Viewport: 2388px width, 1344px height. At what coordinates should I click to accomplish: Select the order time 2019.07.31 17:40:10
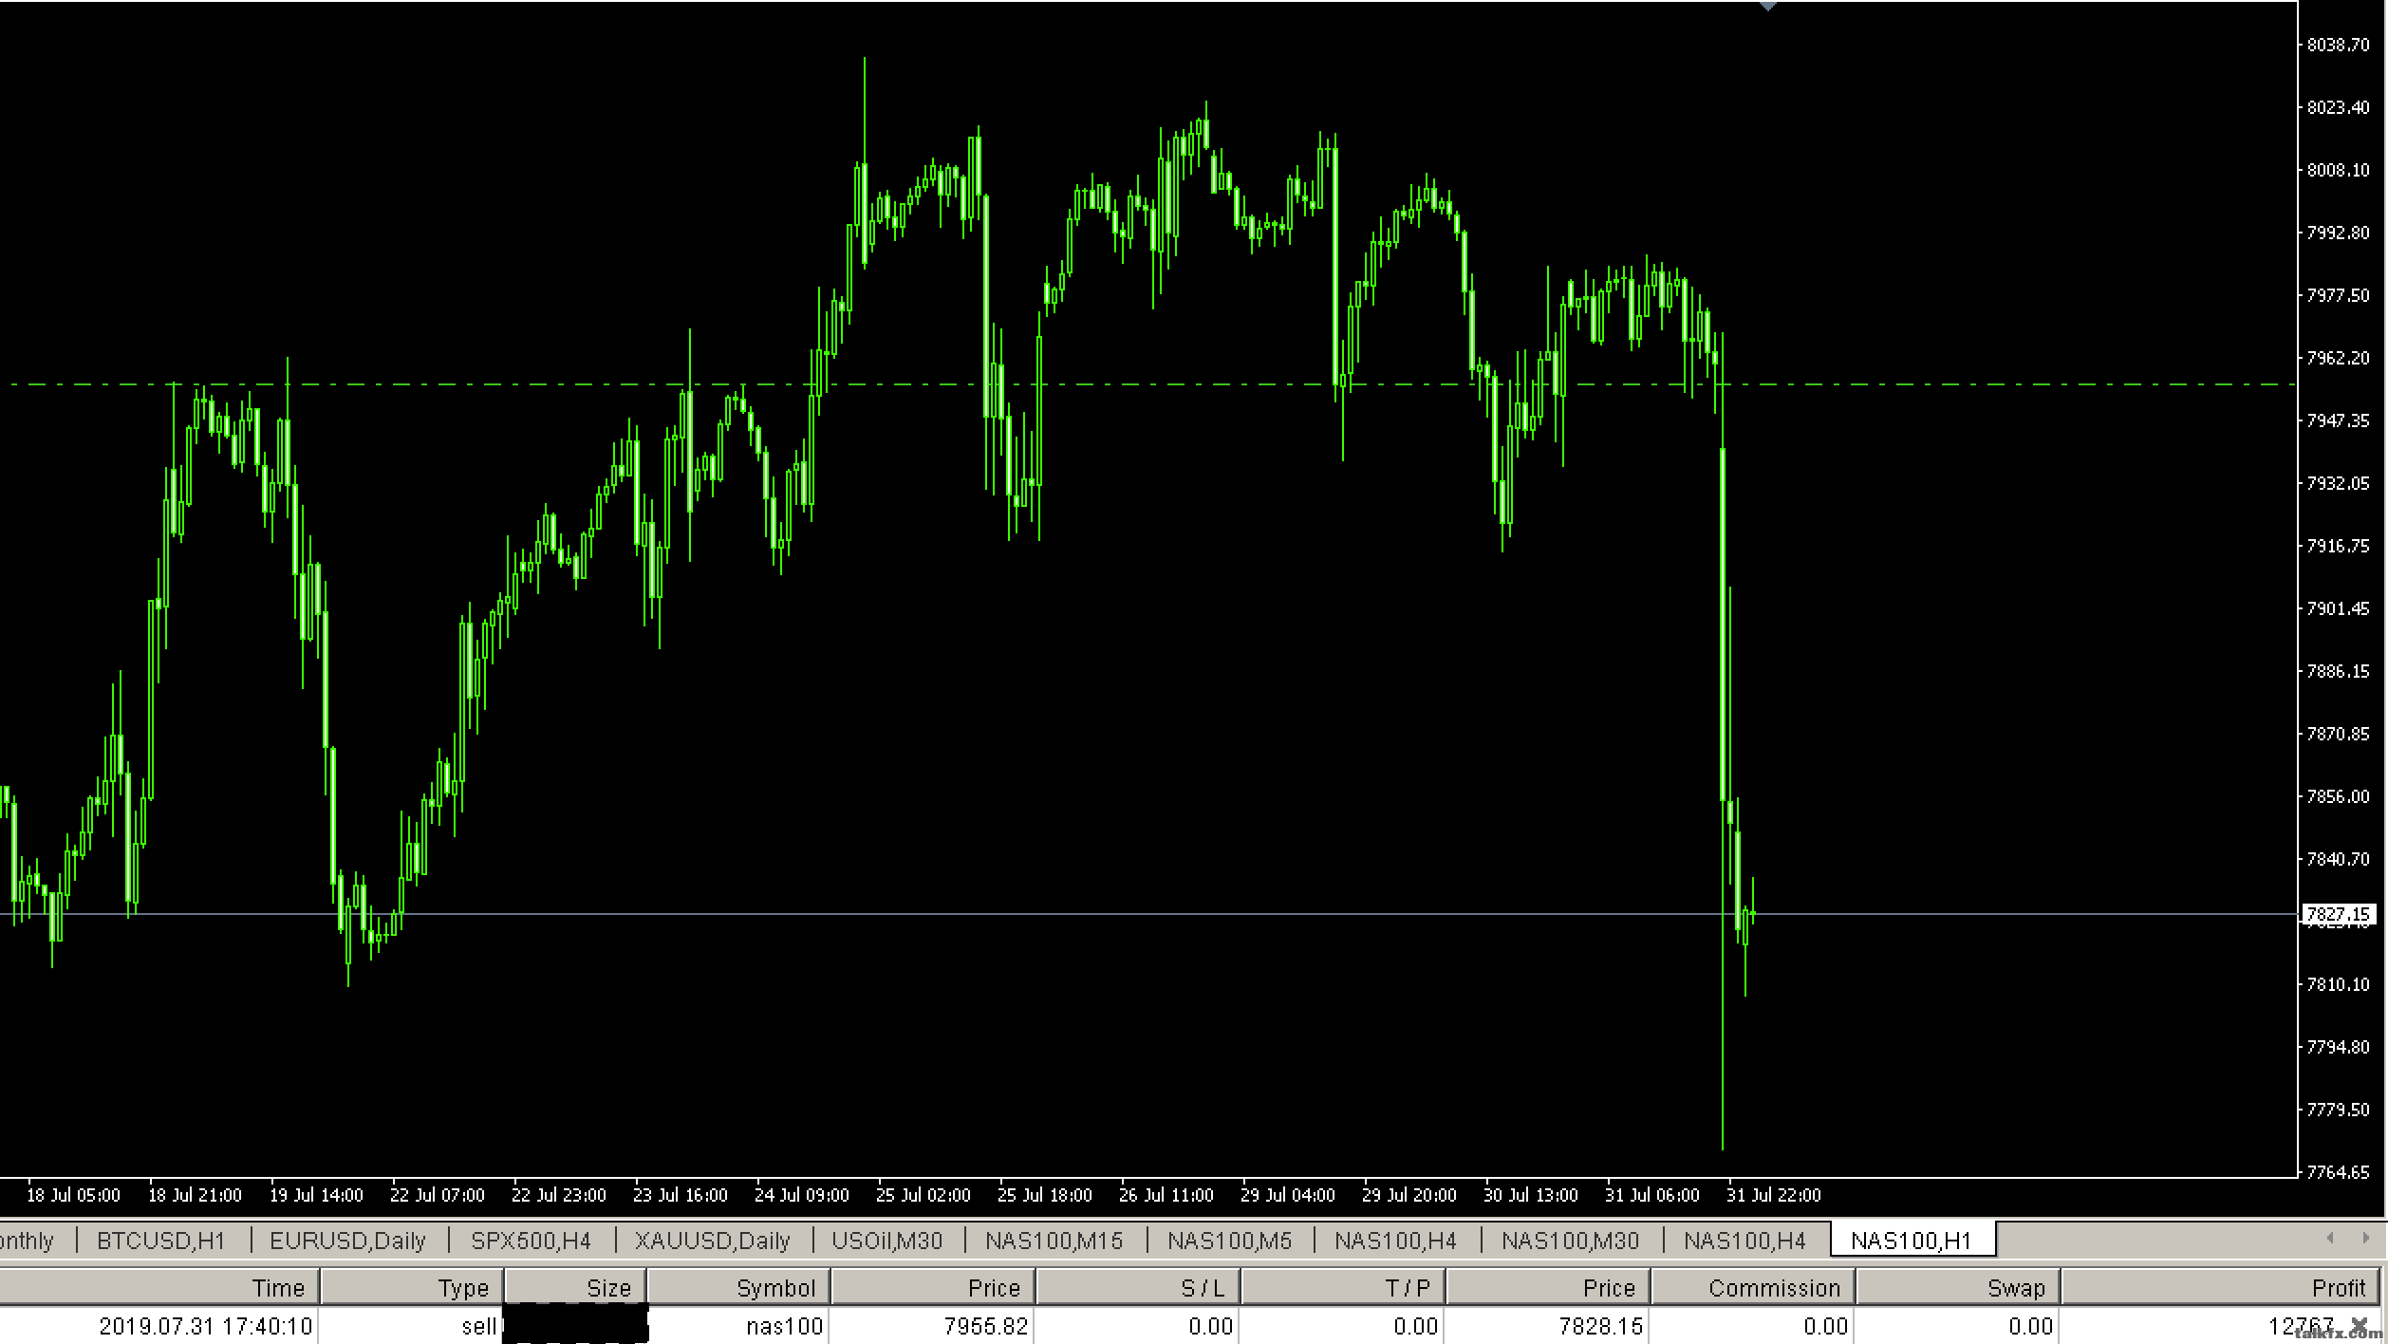[x=206, y=1326]
